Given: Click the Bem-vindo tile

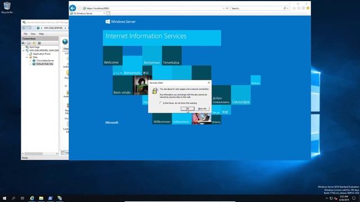Looking at the screenshot, I should pos(123,85).
